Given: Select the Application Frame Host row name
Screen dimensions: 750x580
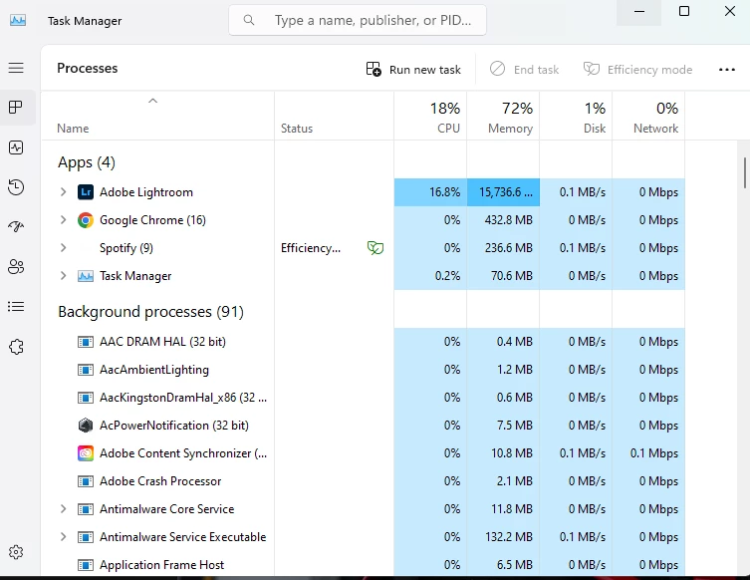Looking at the screenshot, I should pos(161,565).
